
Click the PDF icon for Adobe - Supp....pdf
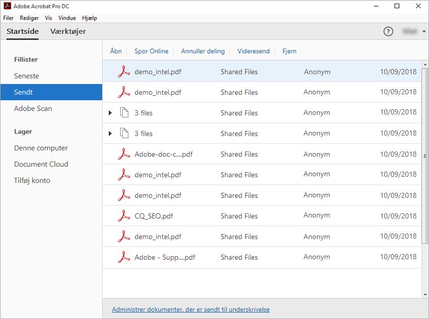123,257
